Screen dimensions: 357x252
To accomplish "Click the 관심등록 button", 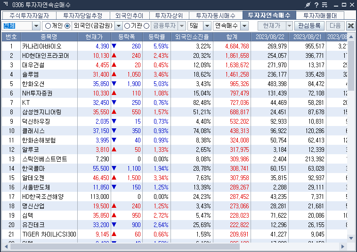I will [309, 26].
